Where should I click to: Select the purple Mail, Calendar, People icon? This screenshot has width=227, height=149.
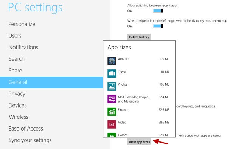pos(112,99)
